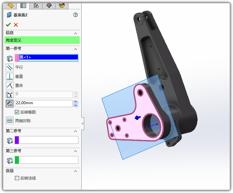Enable the 反转法线 checkbox
Viewport: 233px width, 193px height.
[x=17, y=178]
